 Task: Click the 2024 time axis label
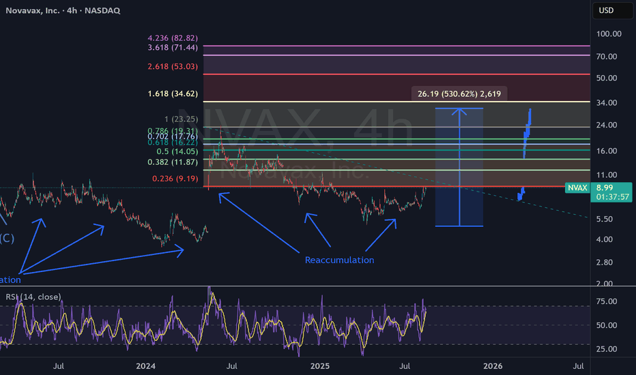(145, 366)
